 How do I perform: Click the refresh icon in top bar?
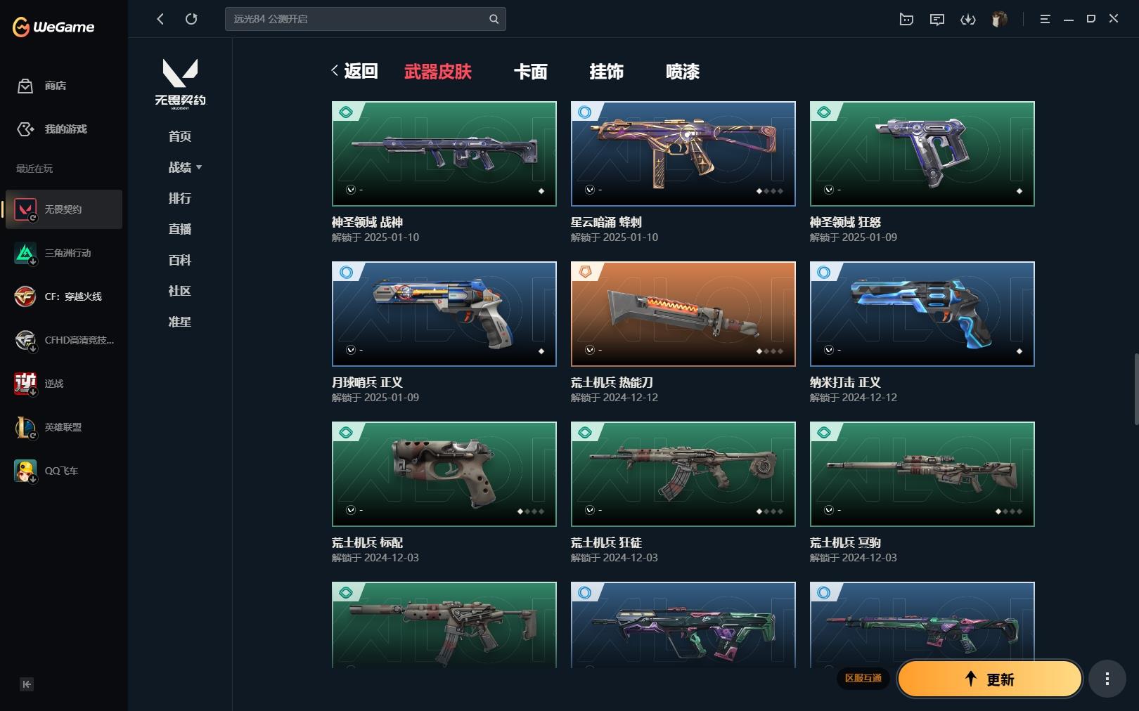191,19
